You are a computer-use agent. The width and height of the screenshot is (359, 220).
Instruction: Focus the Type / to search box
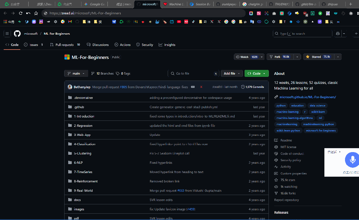click(302, 34)
